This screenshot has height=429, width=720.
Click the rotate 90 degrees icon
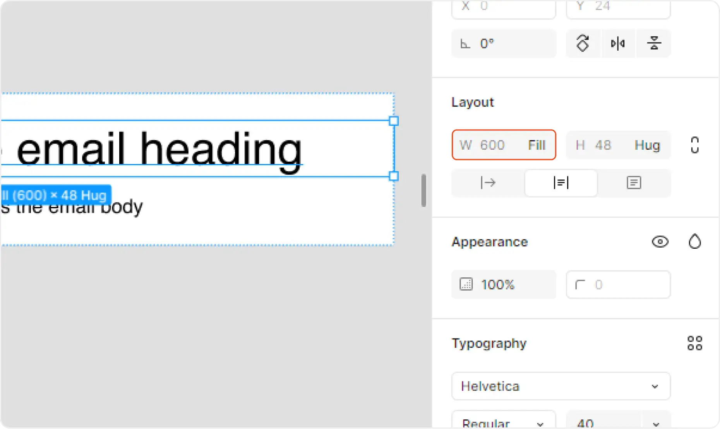pyautogui.click(x=583, y=43)
